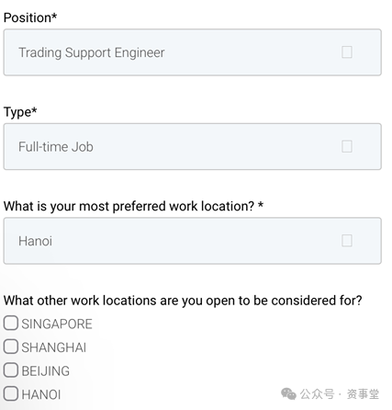This screenshot has width=392, height=410.
Task: Open preferred location dropdown showing Hanoi text
Action: tap(193, 241)
